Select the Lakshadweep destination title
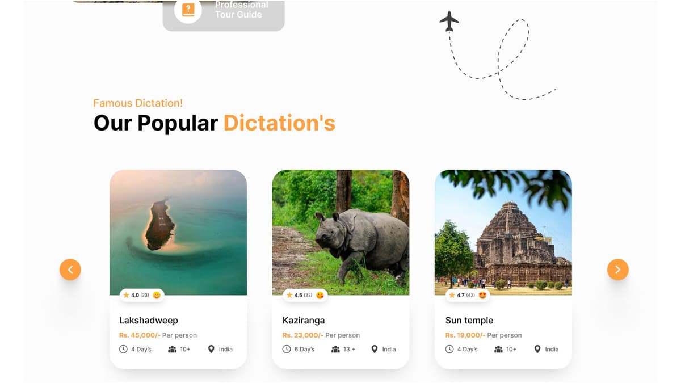The width and height of the screenshot is (681, 383). click(149, 320)
